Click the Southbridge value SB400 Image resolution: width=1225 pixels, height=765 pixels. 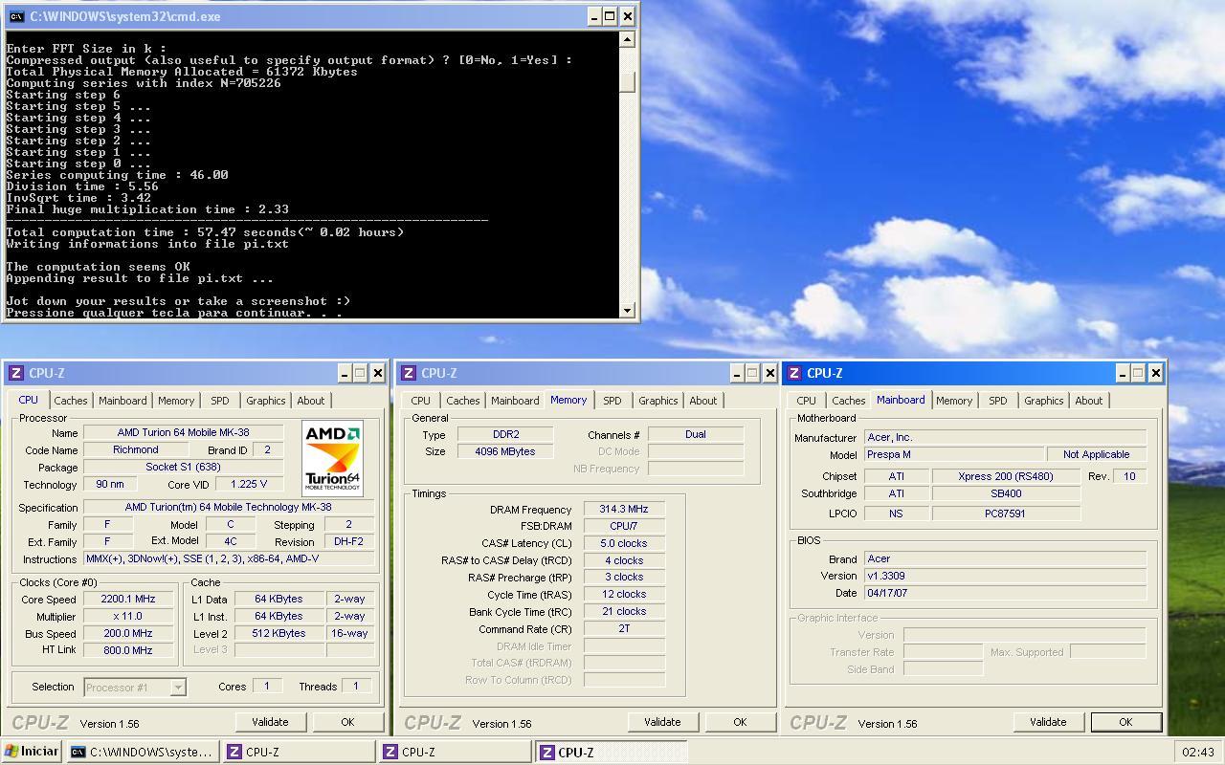[1006, 493]
